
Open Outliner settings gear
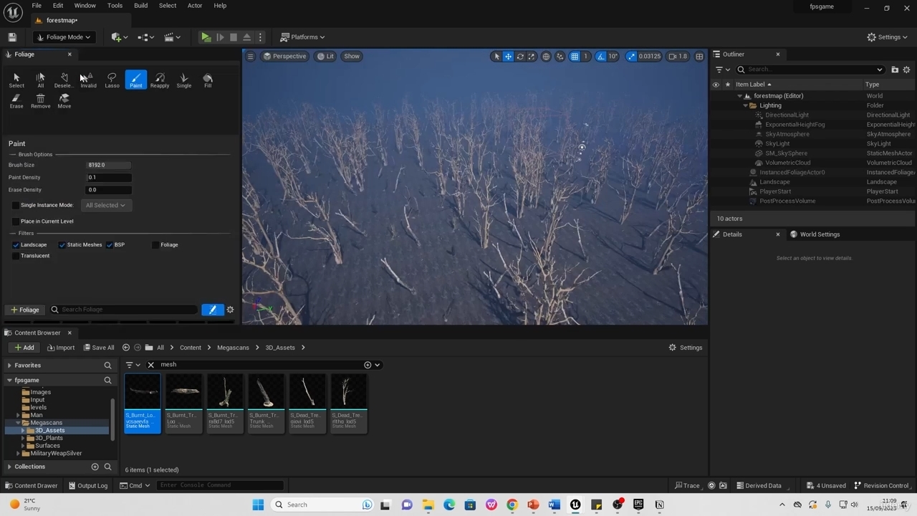coord(906,70)
